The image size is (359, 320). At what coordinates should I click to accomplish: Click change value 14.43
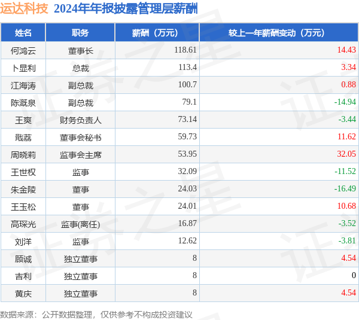346,50
